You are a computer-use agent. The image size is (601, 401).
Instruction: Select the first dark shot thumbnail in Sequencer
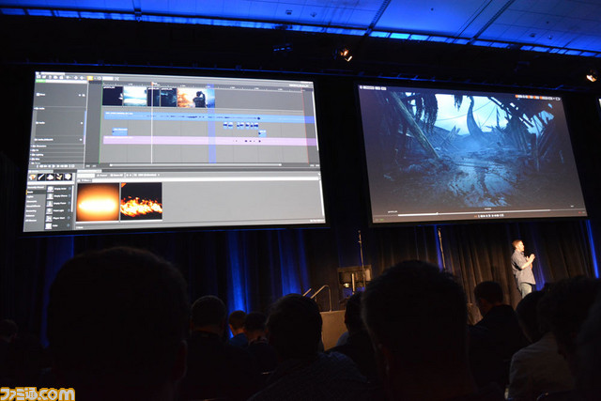(113, 96)
